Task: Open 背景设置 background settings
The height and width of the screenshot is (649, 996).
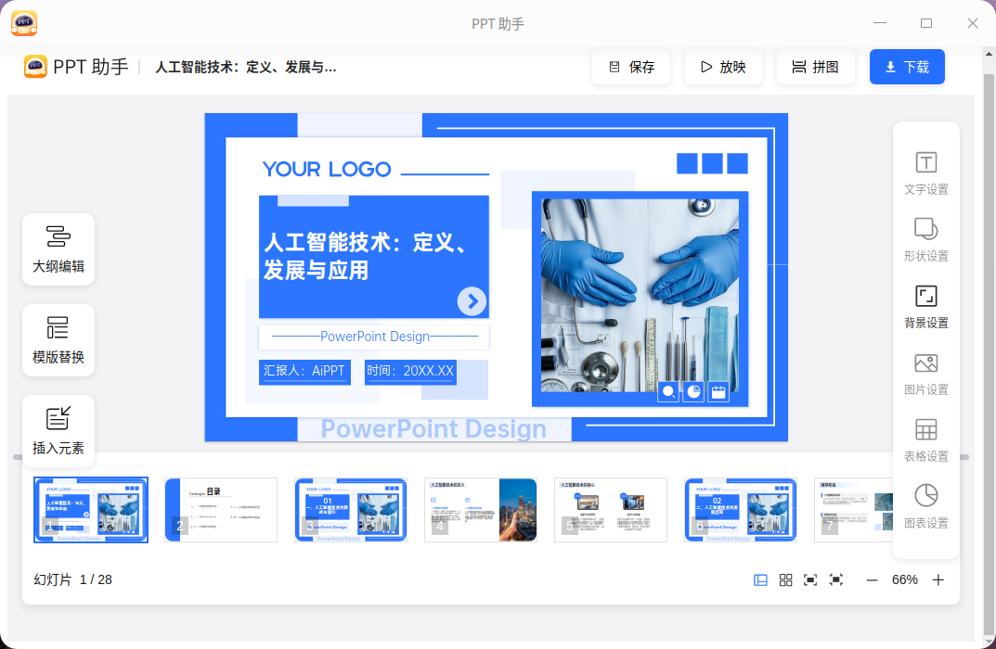Action: 926,306
